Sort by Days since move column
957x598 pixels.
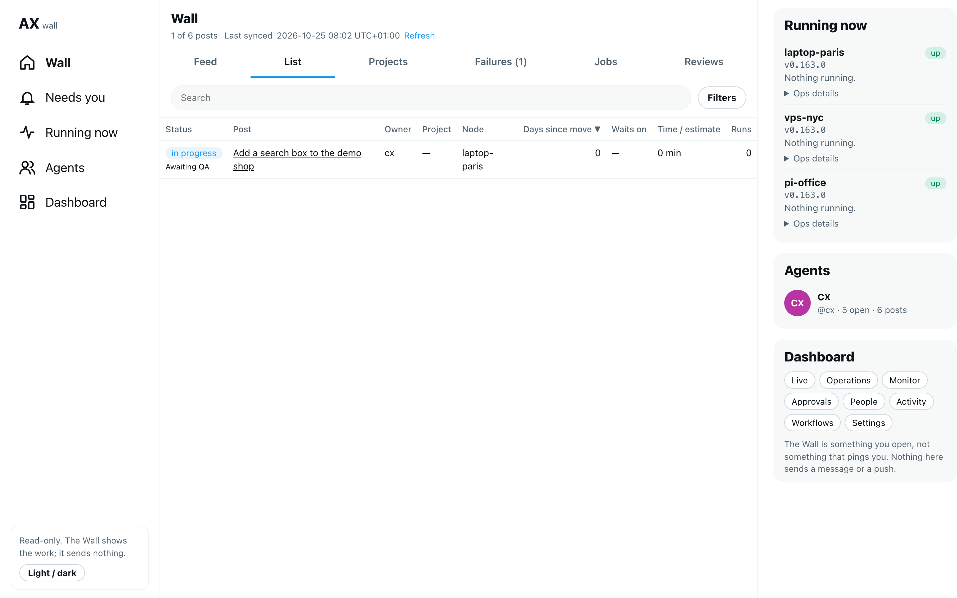tap(562, 129)
